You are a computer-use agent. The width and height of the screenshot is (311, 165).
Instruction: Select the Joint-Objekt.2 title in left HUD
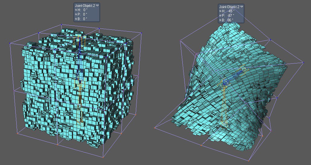85,5
